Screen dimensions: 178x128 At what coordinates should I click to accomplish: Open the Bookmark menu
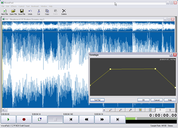pos(35,6)
